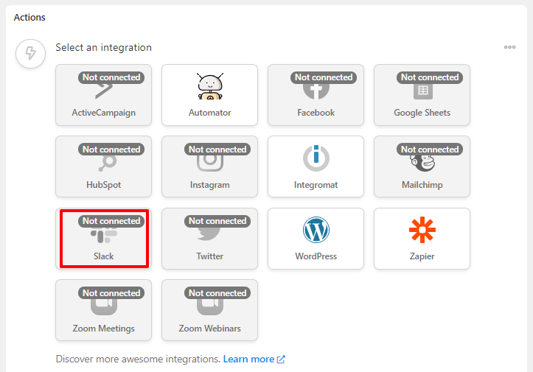Image resolution: width=533 pixels, height=372 pixels.
Task: Open the Learn more link
Action: pyautogui.click(x=249, y=359)
